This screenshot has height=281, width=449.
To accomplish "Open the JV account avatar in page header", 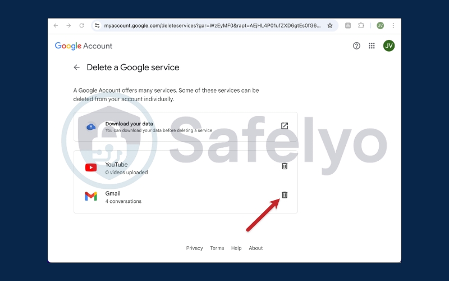I will (x=388, y=46).
